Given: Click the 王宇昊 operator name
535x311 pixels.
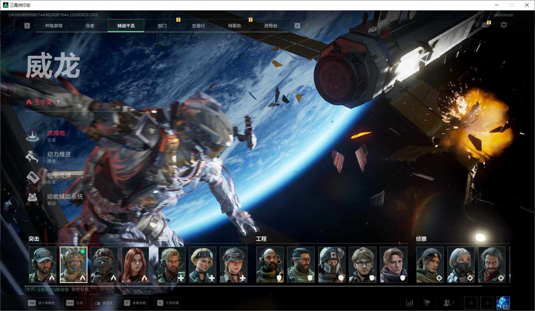Looking at the screenshot, I should [x=43, y=102].
